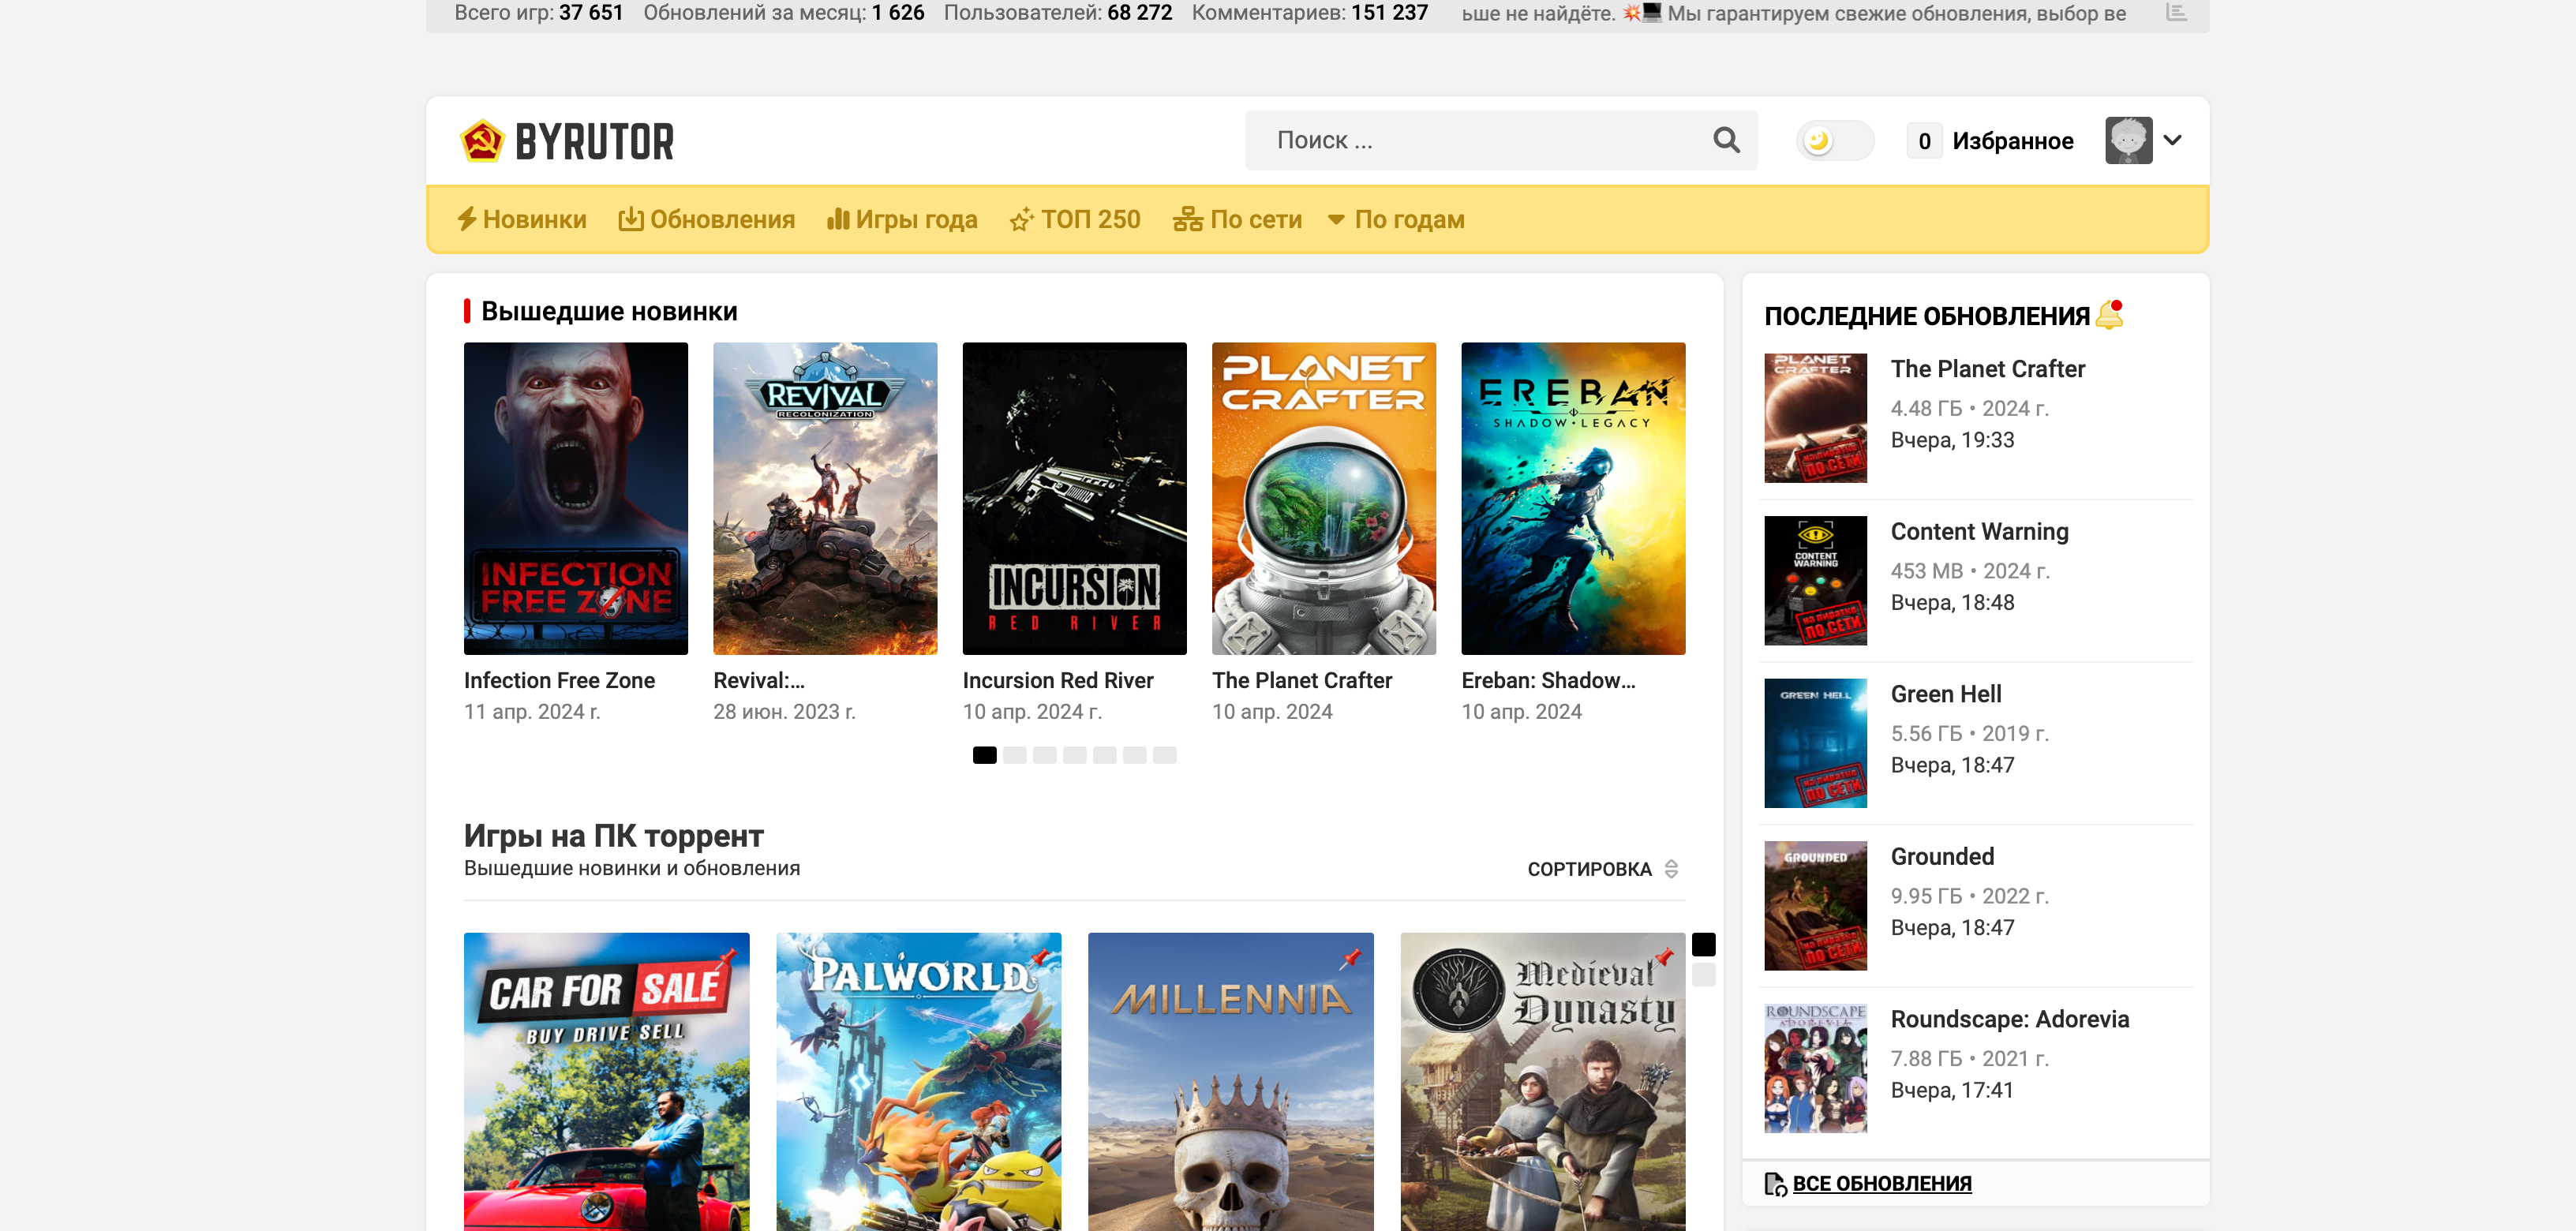Click the star icon next to ТОП 250
Image resolution: width=2576 pixels, height=1231 pixels.
(1021, 220)
